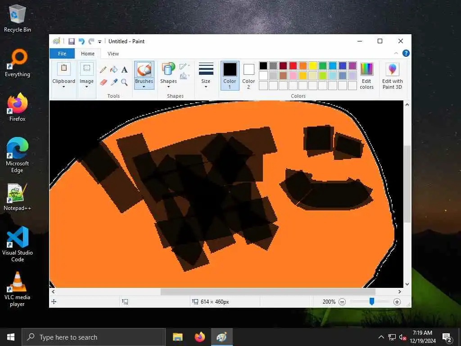Expand the Brushes dropdown arrow
Image resolution: width=461 pixels, height=346 pixels.
(144, 87)
